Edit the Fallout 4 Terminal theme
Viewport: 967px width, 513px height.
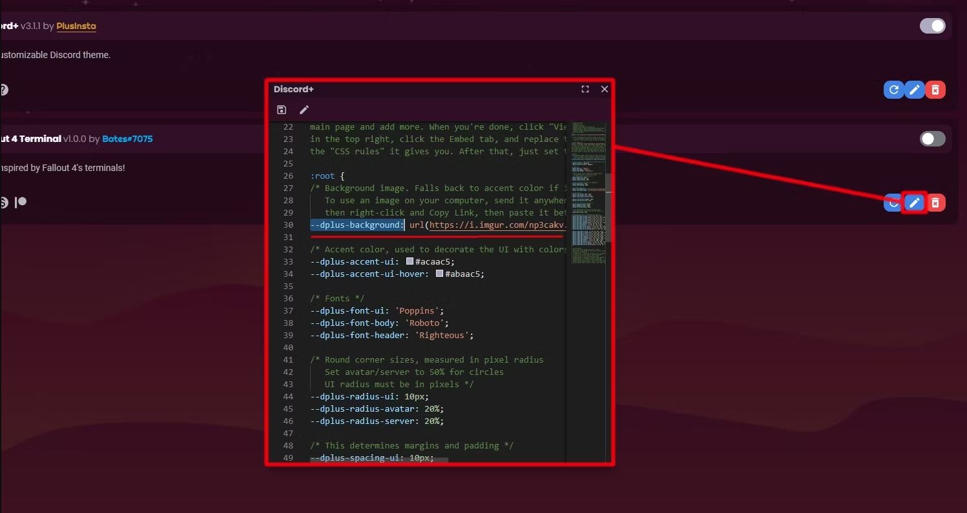(x=914, y=203)
